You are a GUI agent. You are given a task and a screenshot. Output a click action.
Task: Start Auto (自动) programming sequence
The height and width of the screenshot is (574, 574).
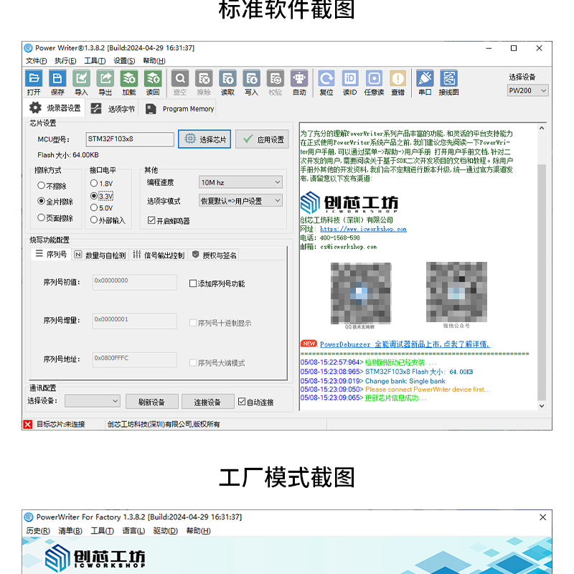click(298, 83)
